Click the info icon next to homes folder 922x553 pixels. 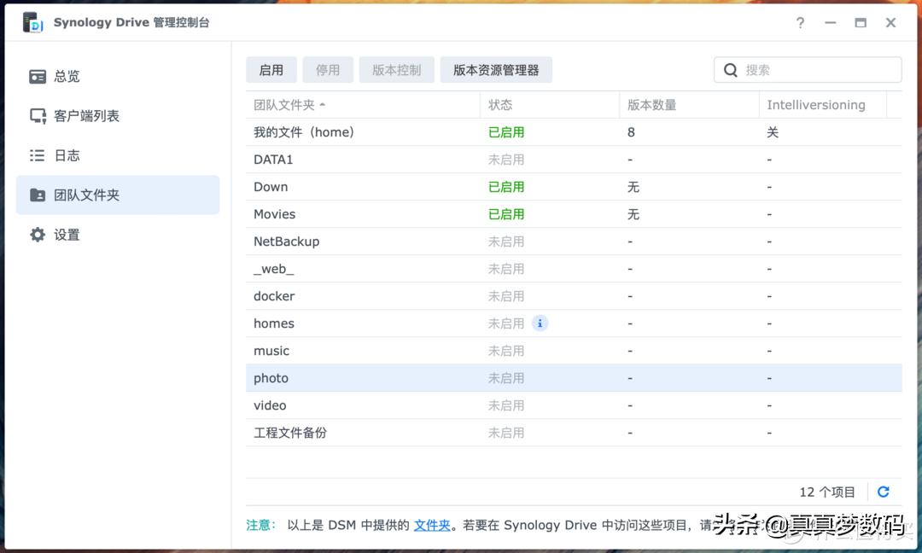(540, 323)
